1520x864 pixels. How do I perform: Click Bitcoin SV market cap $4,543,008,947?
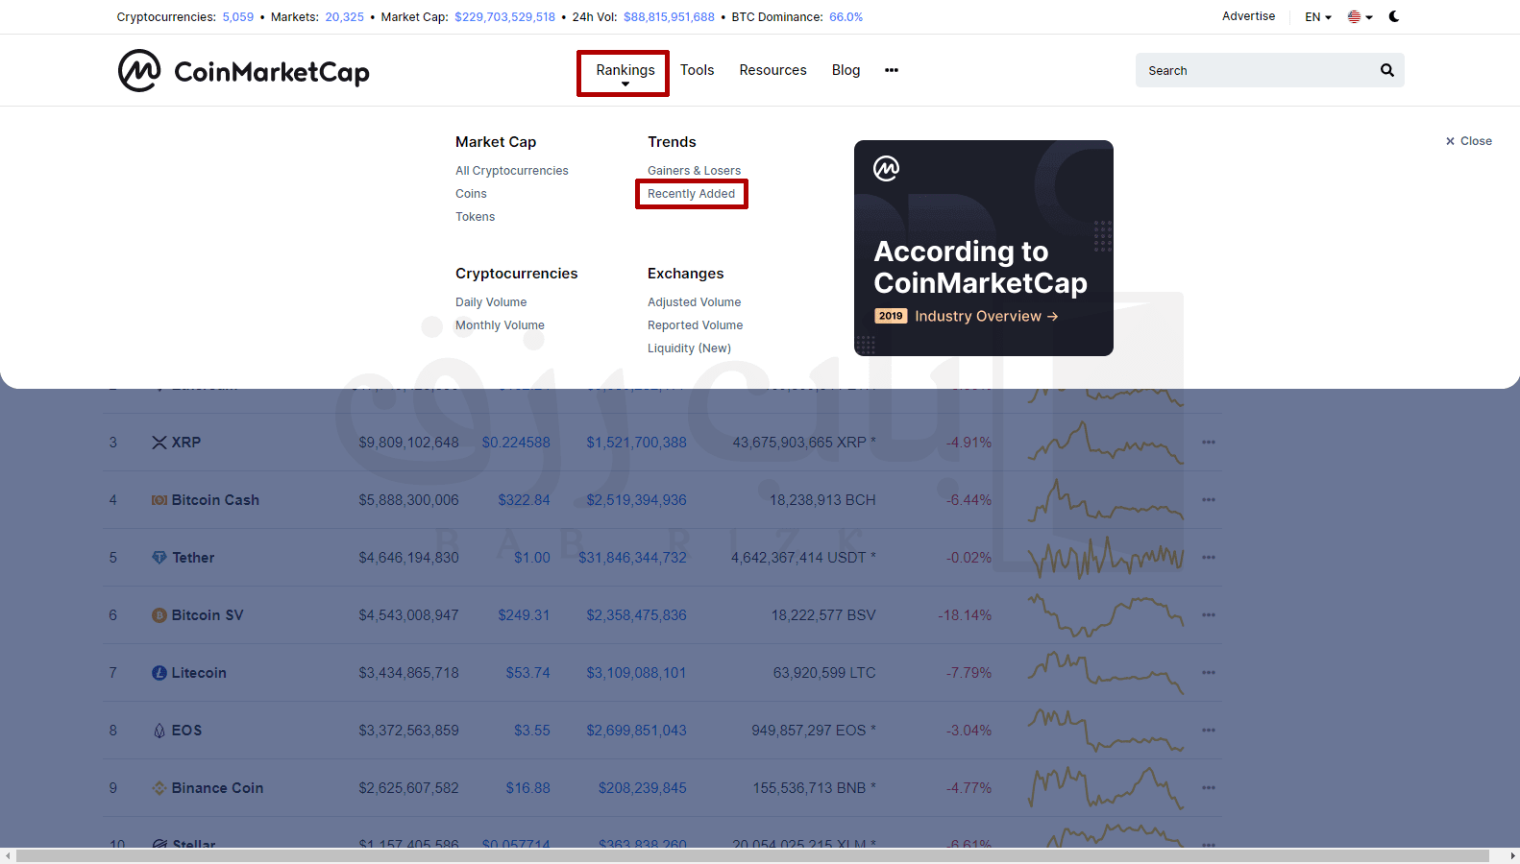tap(408, 615)
